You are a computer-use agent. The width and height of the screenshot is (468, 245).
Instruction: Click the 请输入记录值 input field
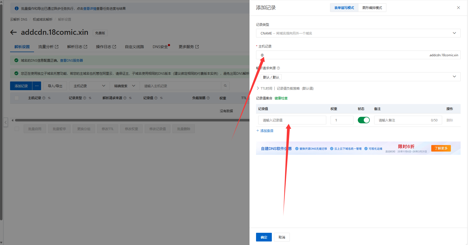click(x=292, y=120)
